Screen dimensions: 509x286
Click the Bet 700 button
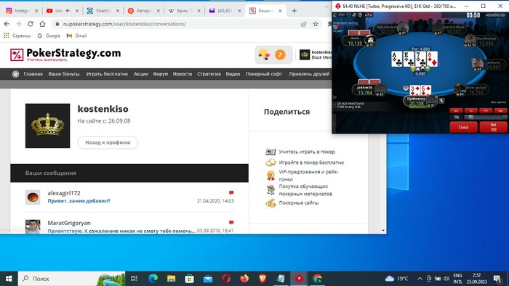(x=494, y=127)
